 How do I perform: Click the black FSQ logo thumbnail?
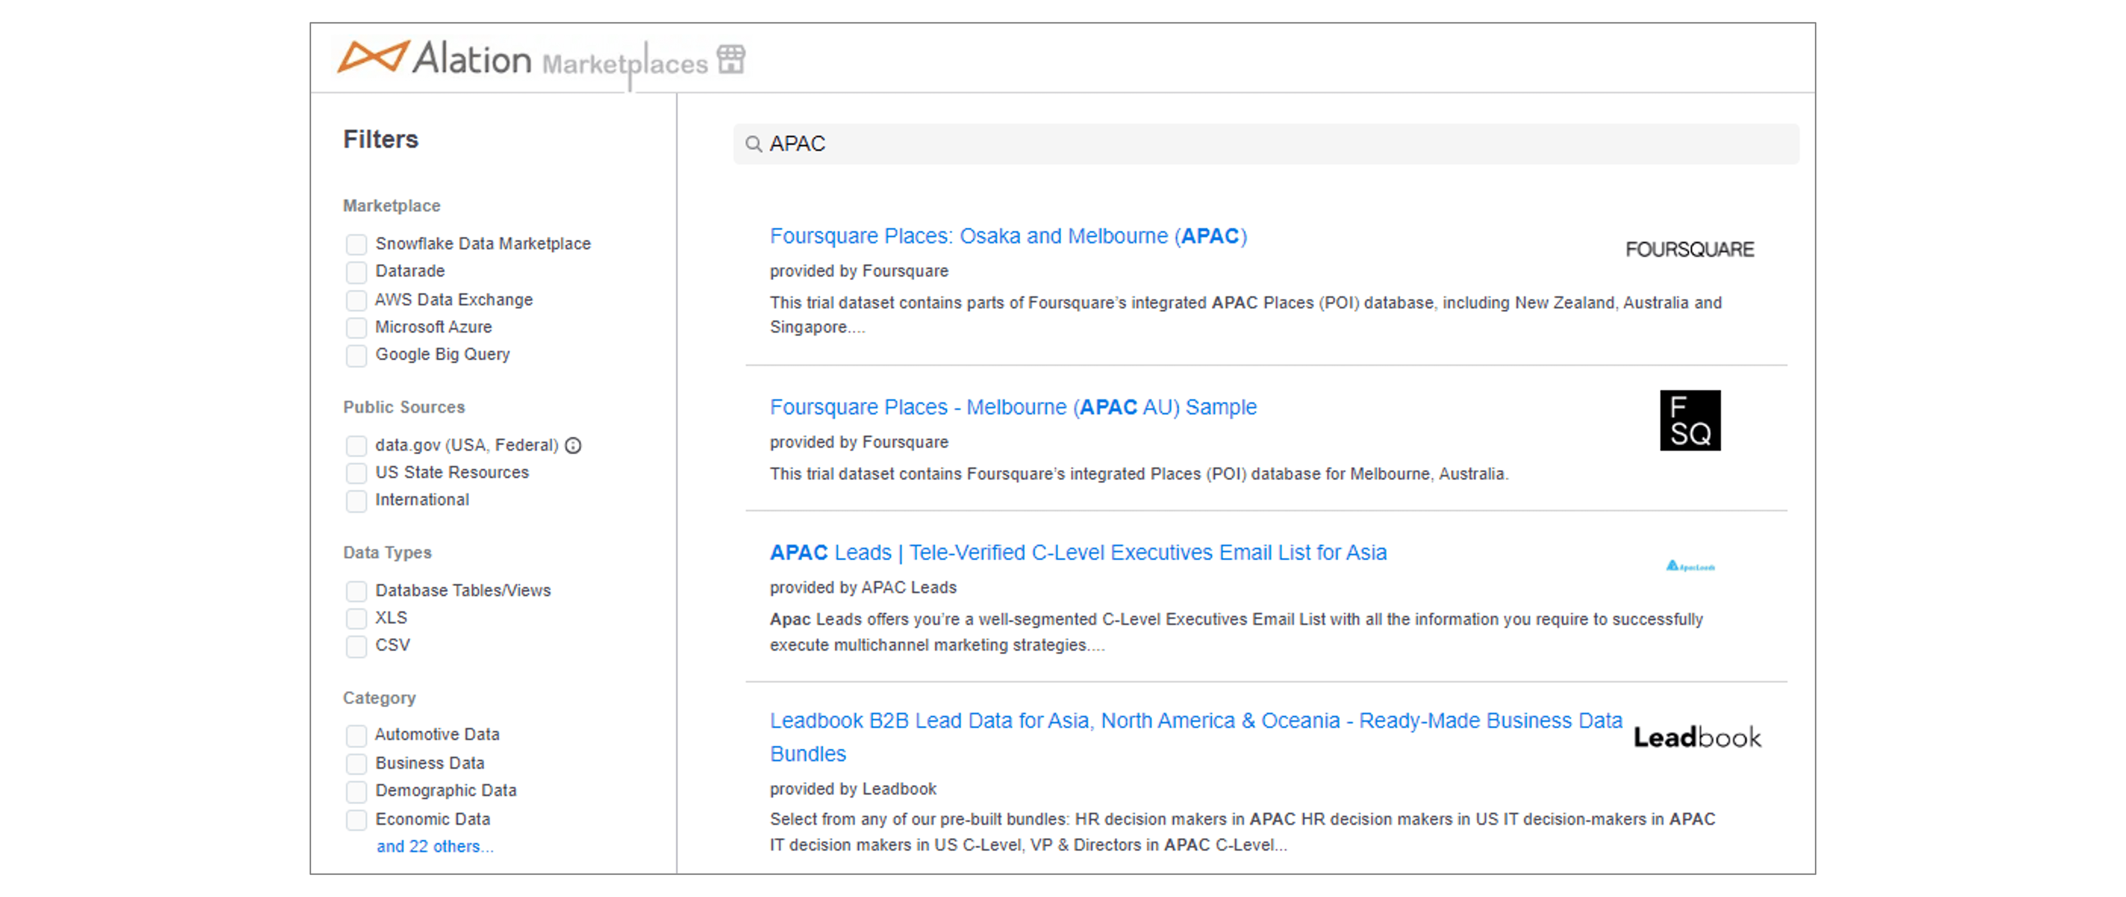tap(1689, 420)
